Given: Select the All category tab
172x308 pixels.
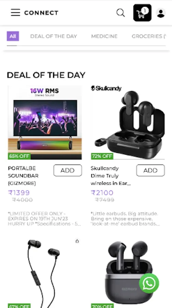Looking at the screenshot, I should 13,36.
